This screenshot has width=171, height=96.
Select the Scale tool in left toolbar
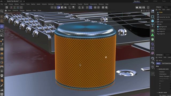[x=2, y=35]
